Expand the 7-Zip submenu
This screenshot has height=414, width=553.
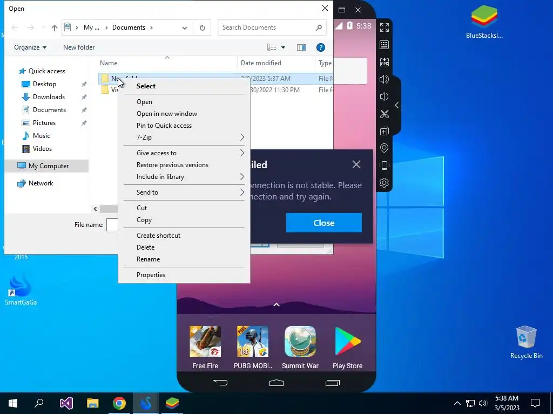[184, 137]
